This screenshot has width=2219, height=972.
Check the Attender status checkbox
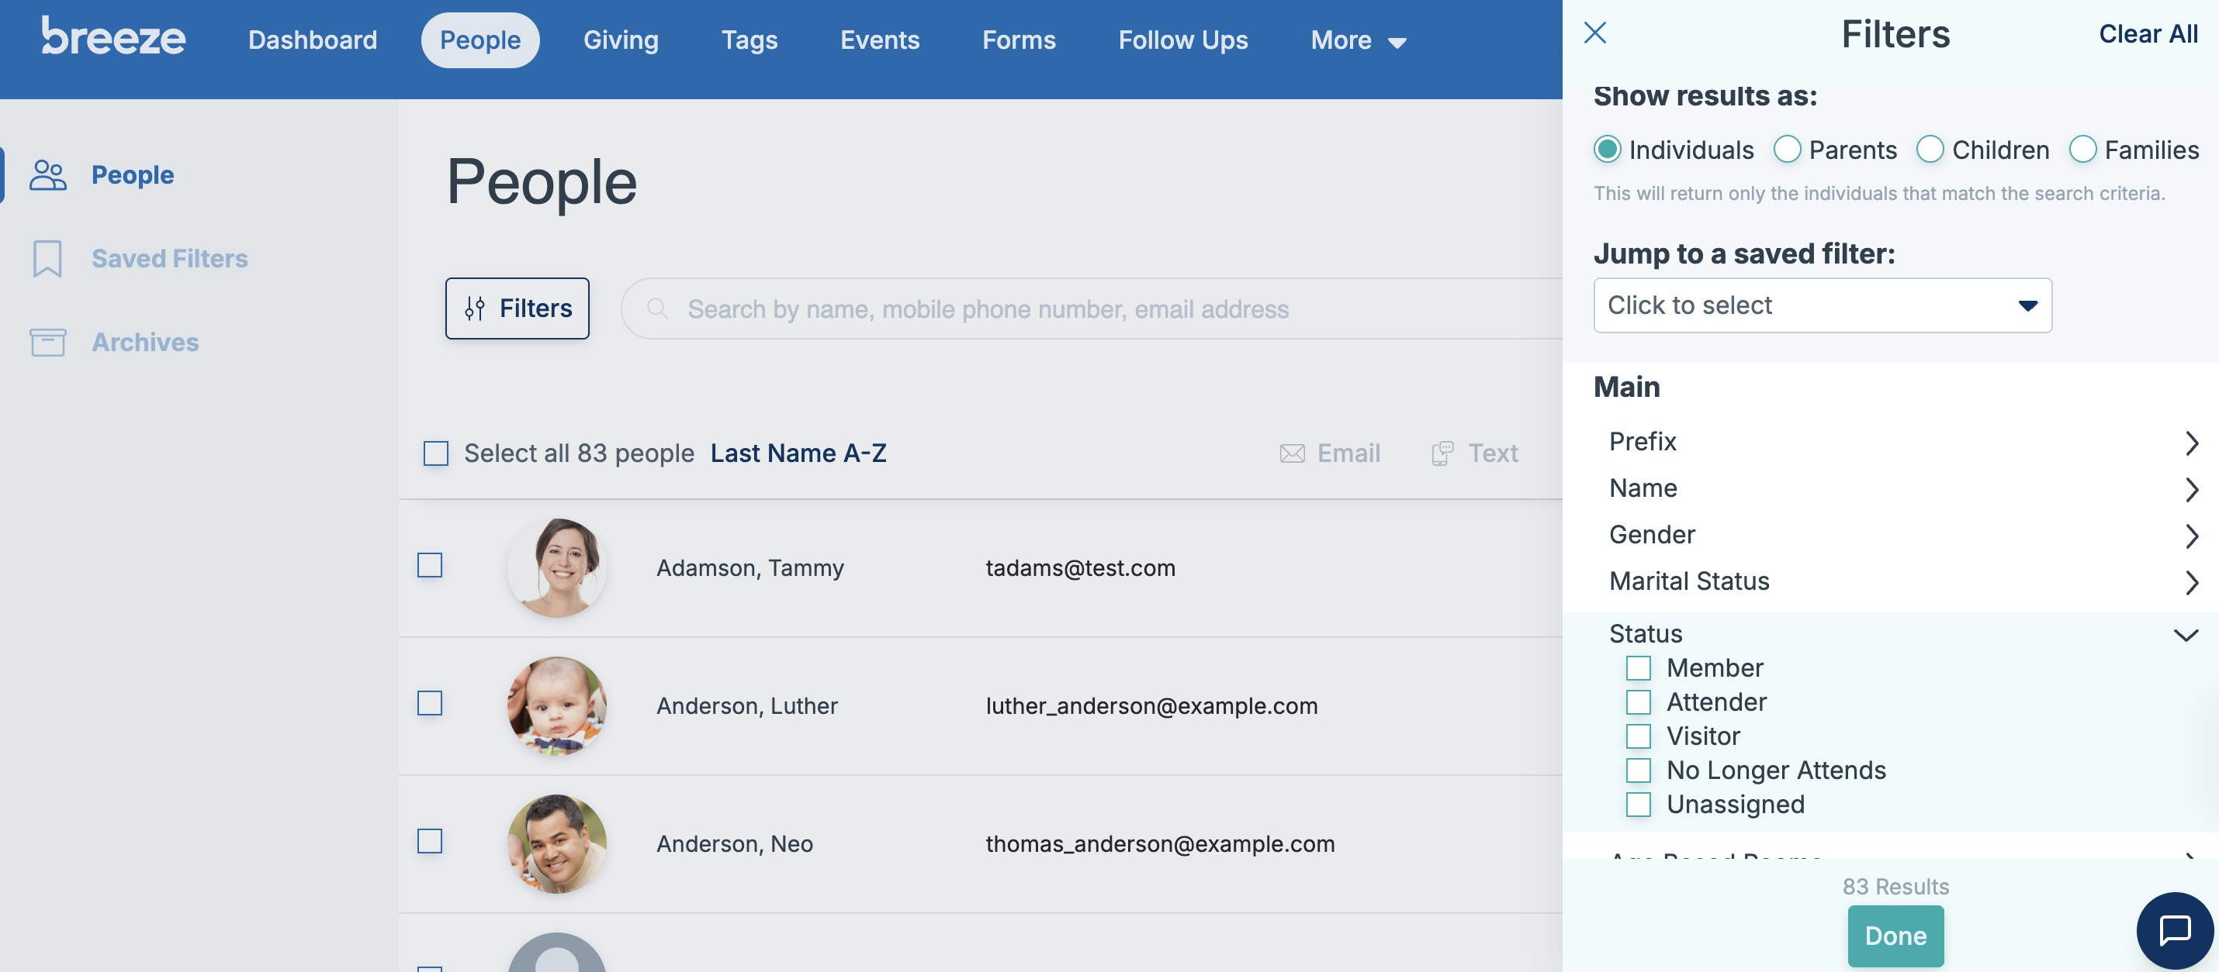pyautogui.click(x=1638, y=702)
